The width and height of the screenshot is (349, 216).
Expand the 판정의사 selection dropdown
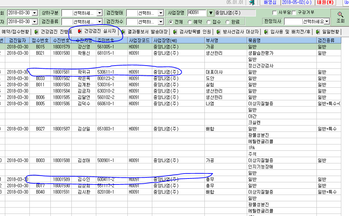[327, 22]
